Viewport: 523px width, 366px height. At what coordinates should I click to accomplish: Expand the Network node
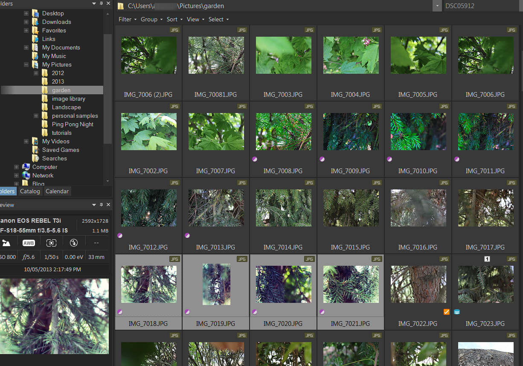(x=16, y=175)
